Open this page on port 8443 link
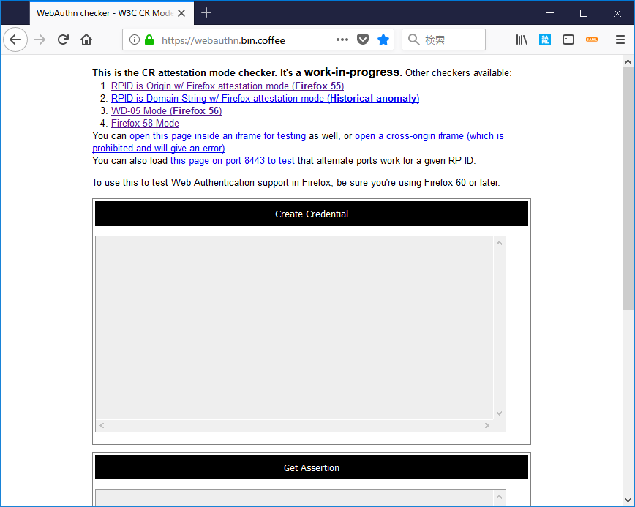The width and height of the screenshot is (635, 507). click(232, 161)
